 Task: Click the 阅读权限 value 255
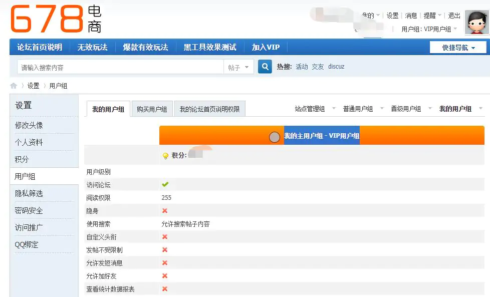coord(166,198)
